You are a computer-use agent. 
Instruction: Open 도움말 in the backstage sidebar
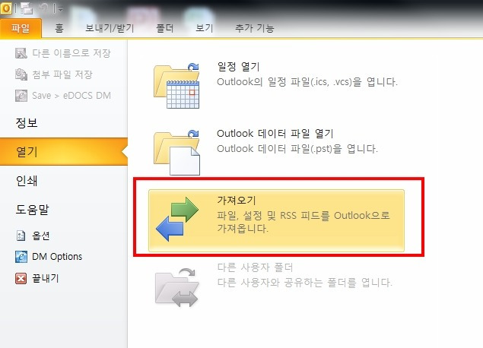pyautogui.click(x=33, y=210)
